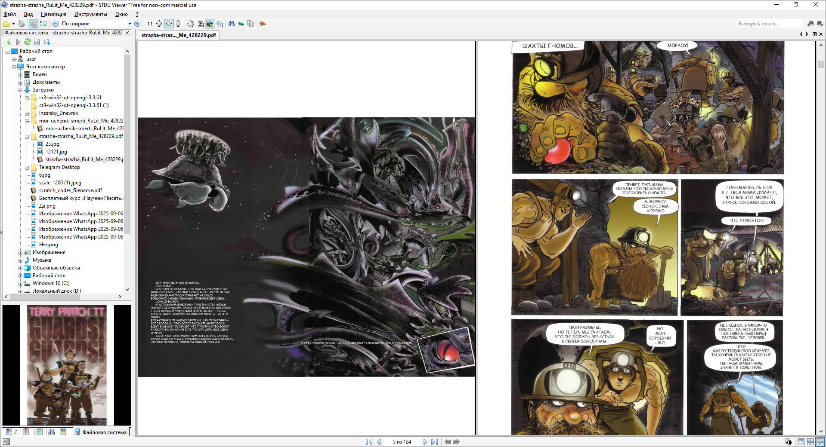Select the text selection tool
The image size is (826, 447).
[201, 24]
